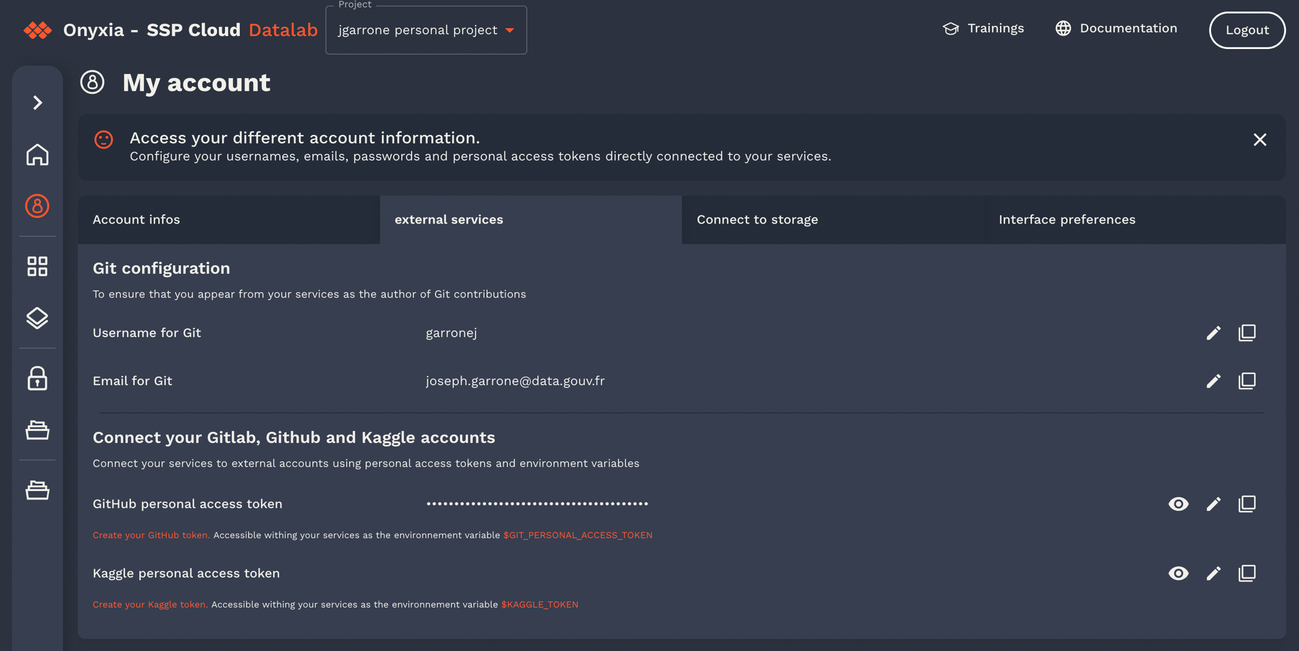The width and height of the screenshot is (1299, 651).
Task: Click the project dropdown arrow
Action: (x=510, y=30)
